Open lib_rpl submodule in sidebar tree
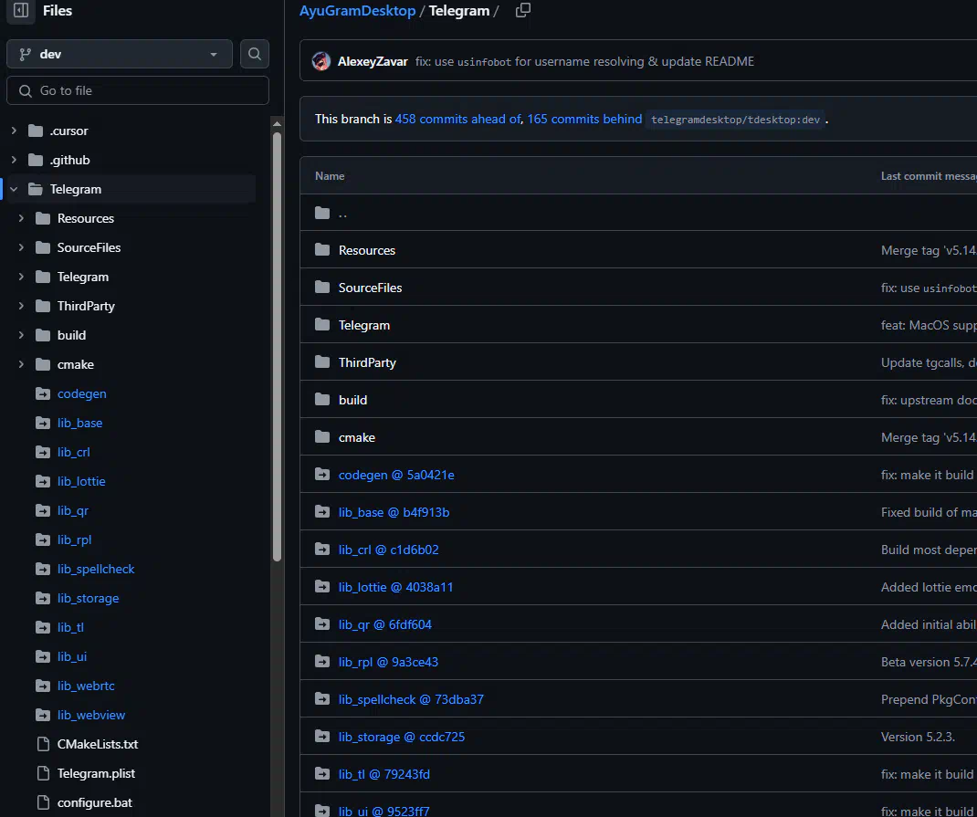 coord(74,539)
